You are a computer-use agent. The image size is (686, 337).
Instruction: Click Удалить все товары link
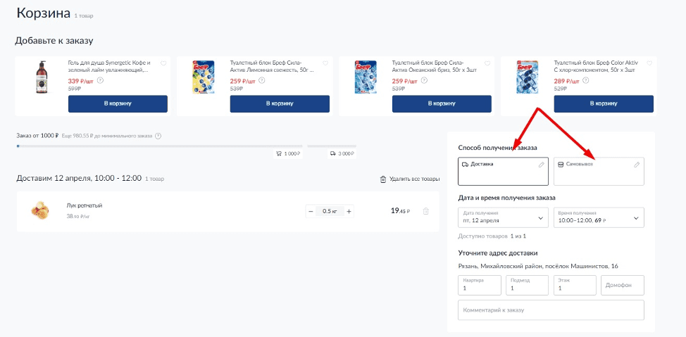pos(410,179)
